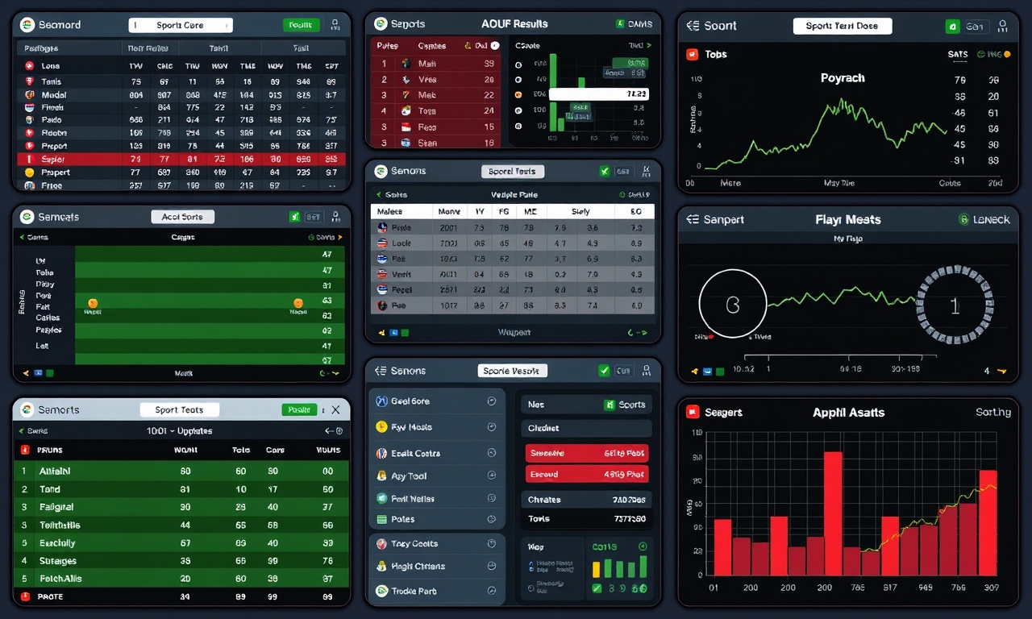The height and width of the screenshot is (619, 1032).
Task: Expand the Tacy Cocits row chevron
Action: click(492, 544)
